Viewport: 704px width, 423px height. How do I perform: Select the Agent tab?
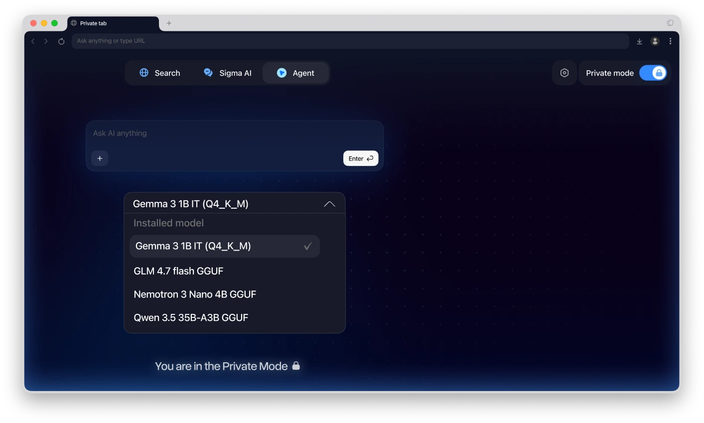click(x=295, y=73)
